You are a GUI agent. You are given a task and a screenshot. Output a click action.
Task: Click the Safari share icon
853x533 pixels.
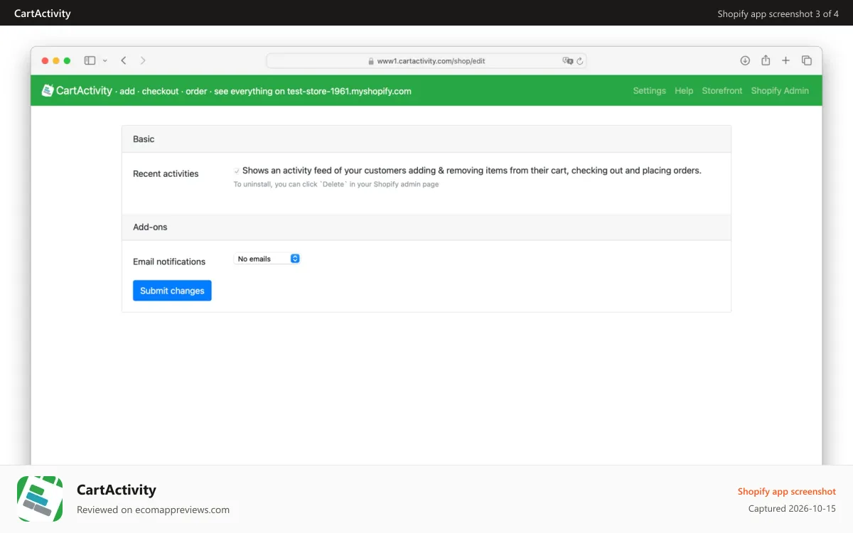(x=766, y=60)
